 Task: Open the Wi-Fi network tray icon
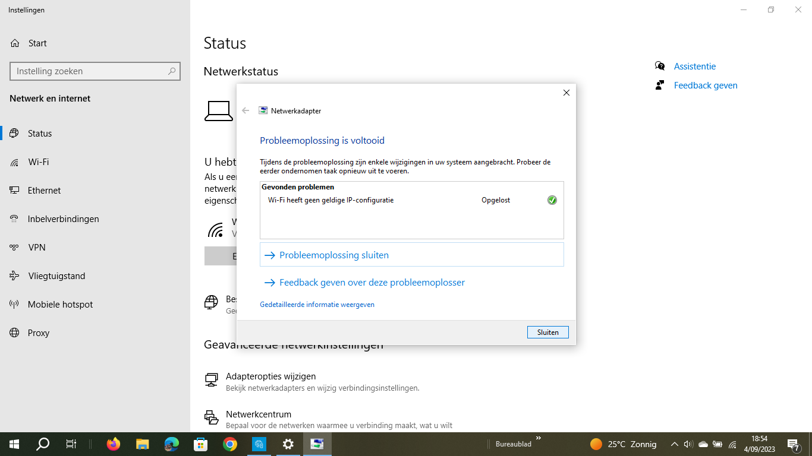732,444
